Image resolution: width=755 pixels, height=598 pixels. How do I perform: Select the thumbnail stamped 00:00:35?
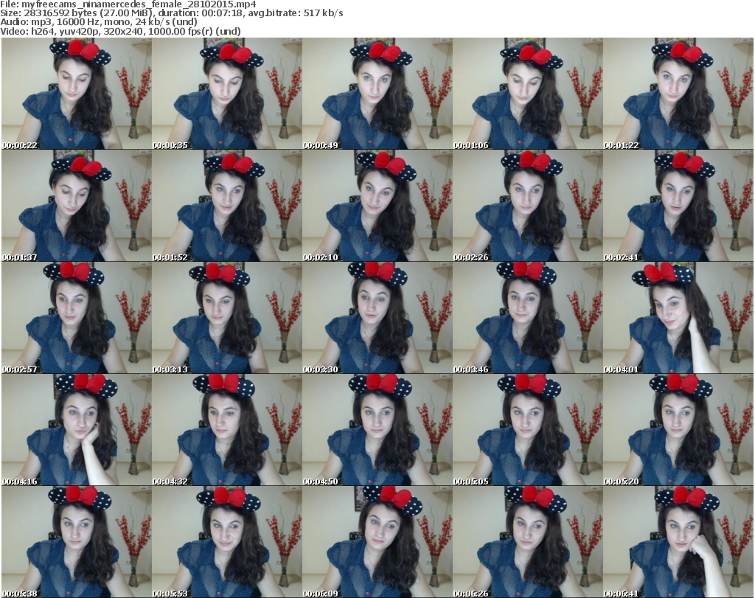click(227, 94)
